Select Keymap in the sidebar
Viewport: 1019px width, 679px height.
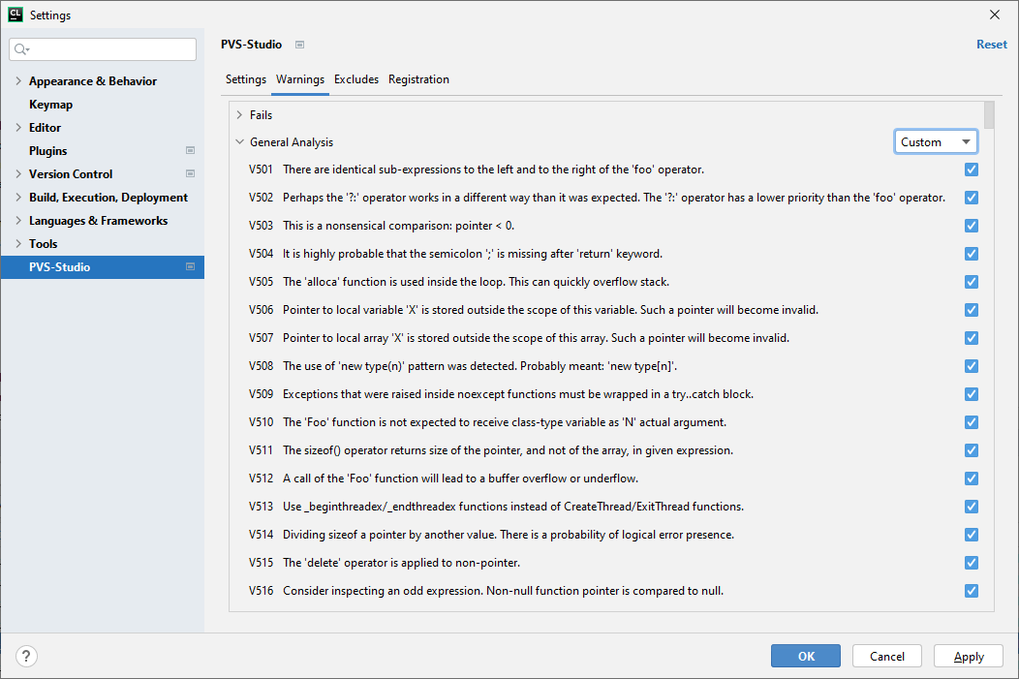[x=50, y=105]
